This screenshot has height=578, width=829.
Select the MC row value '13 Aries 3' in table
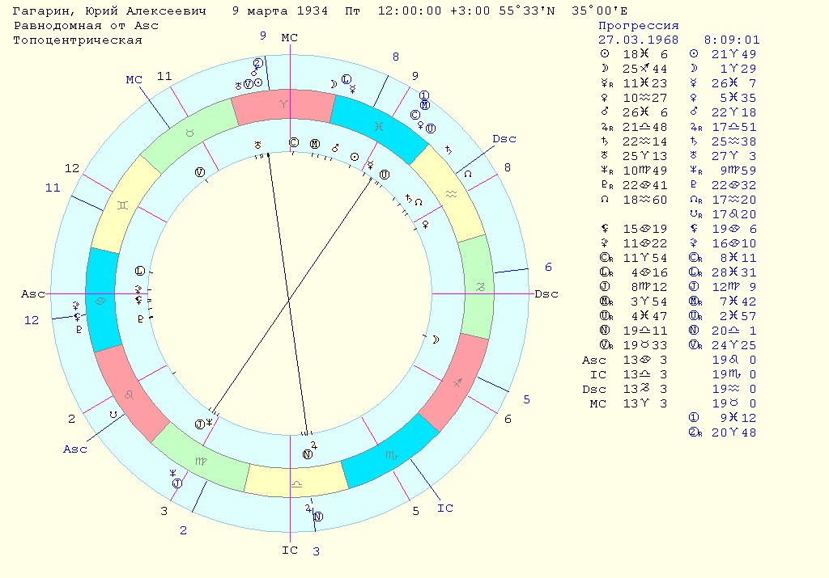[645, 404]
